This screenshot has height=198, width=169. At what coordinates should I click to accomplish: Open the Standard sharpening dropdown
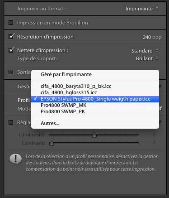point(145,51)
